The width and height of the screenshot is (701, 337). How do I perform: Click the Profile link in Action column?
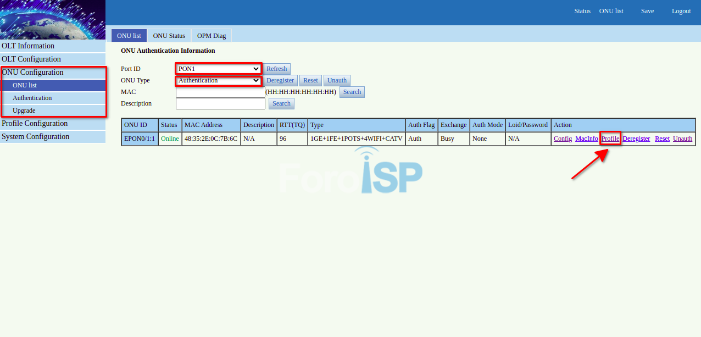pyautogui.click(x=610, y=139)
